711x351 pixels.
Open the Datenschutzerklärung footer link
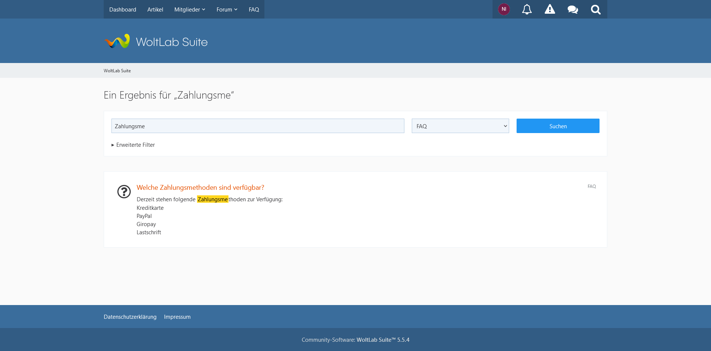130,317
